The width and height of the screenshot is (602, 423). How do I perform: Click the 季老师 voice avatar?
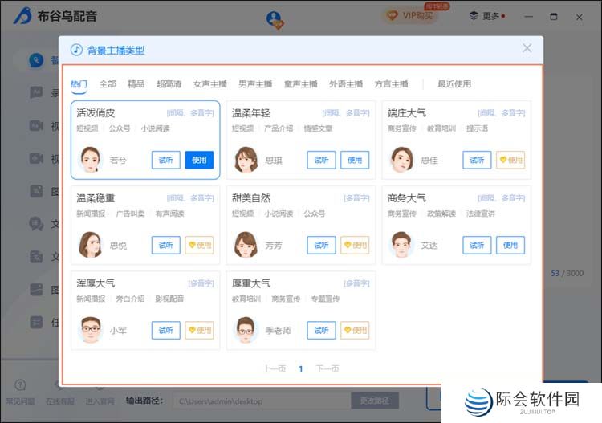[x=246, y=330]
